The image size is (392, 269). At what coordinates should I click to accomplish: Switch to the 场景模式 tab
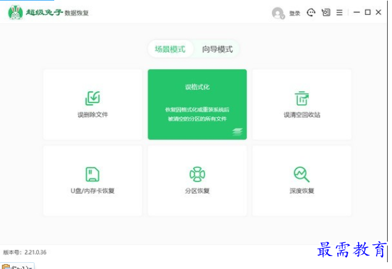pyautogui.click(x=170, y=49)
